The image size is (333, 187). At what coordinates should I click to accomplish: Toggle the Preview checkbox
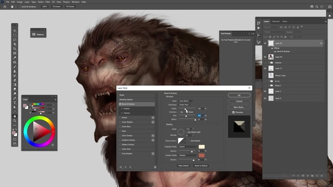click(x=233, y=112)
